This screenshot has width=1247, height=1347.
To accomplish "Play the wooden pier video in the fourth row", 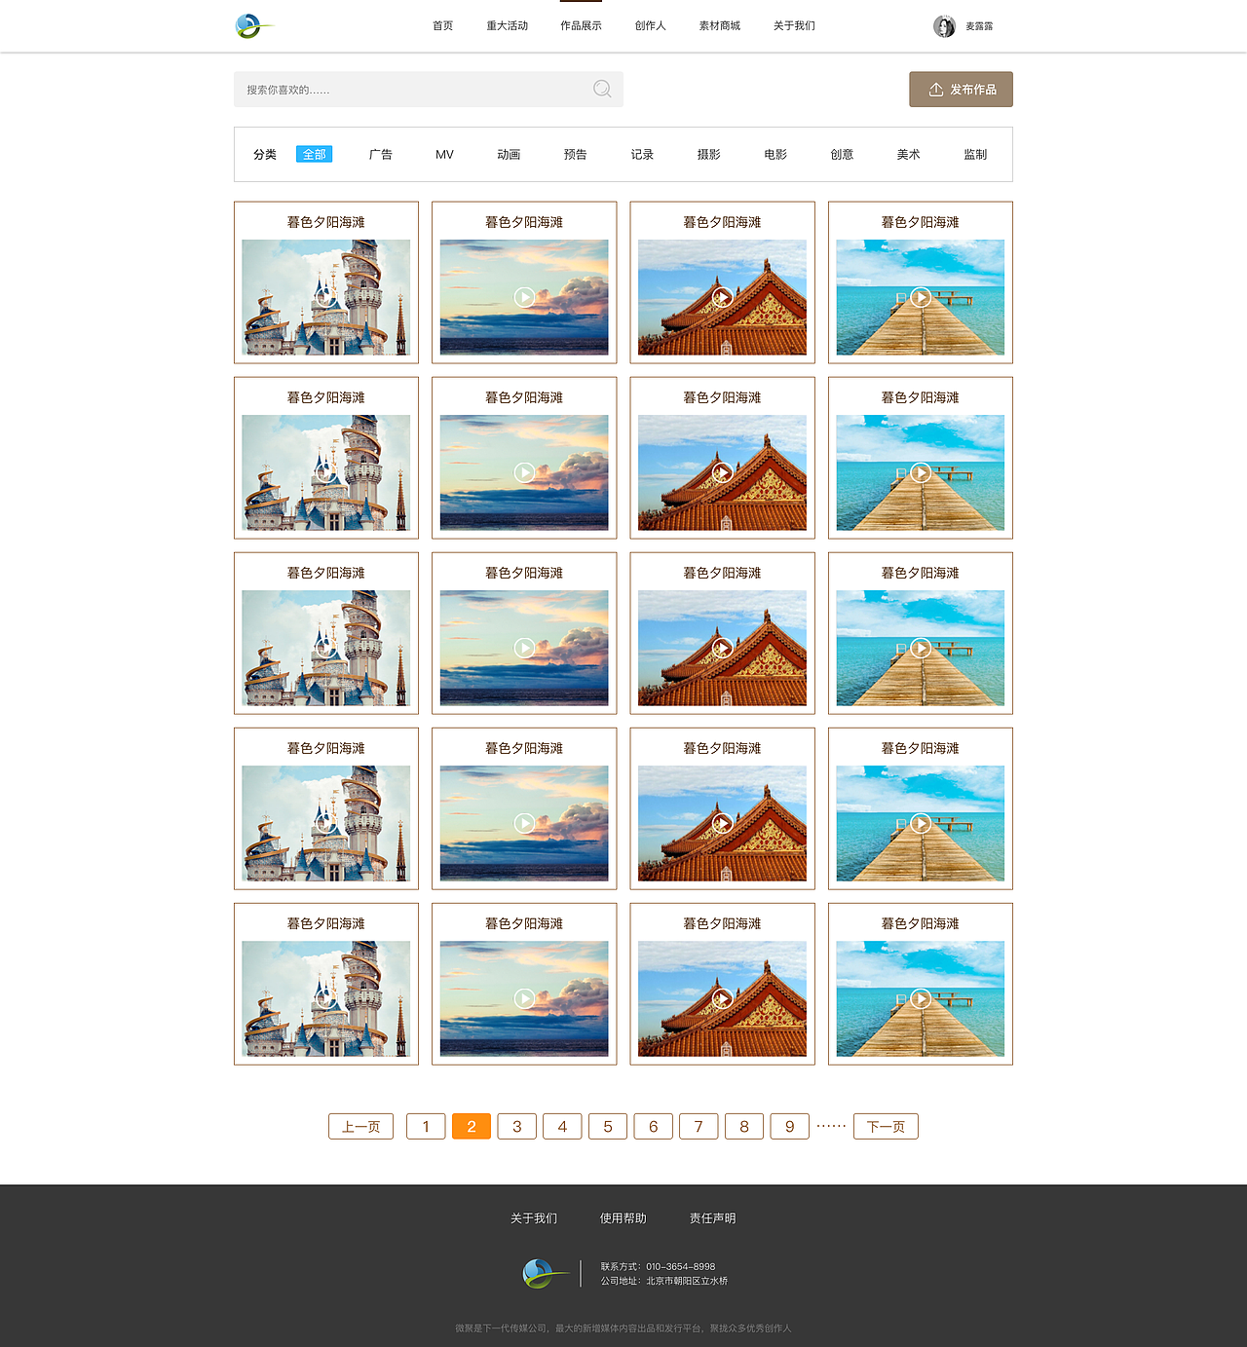I will [x=921, y=823].
